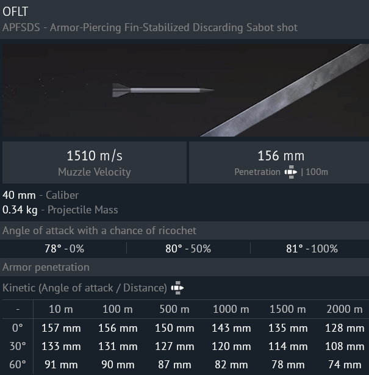Viewport: 369px width, 375px height.
Task: Click the 128 mm cell at 0° and 2000 m
Action: (x=345, y=328)
